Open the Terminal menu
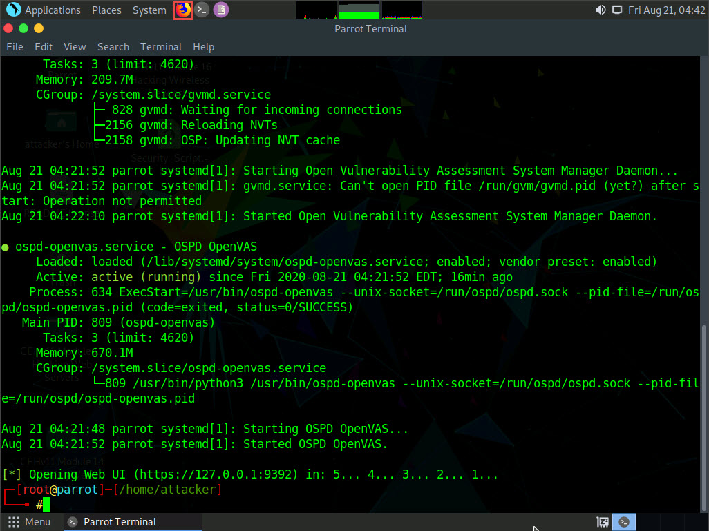 click(x=161, y=47)
